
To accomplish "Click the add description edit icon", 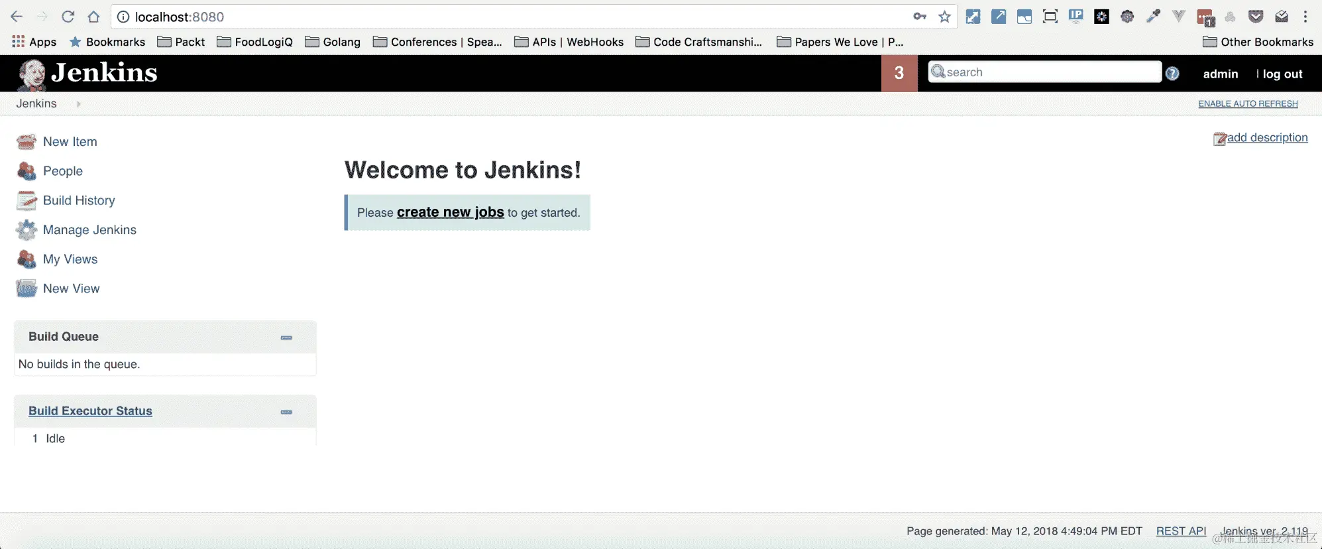I will [1220, 139].
